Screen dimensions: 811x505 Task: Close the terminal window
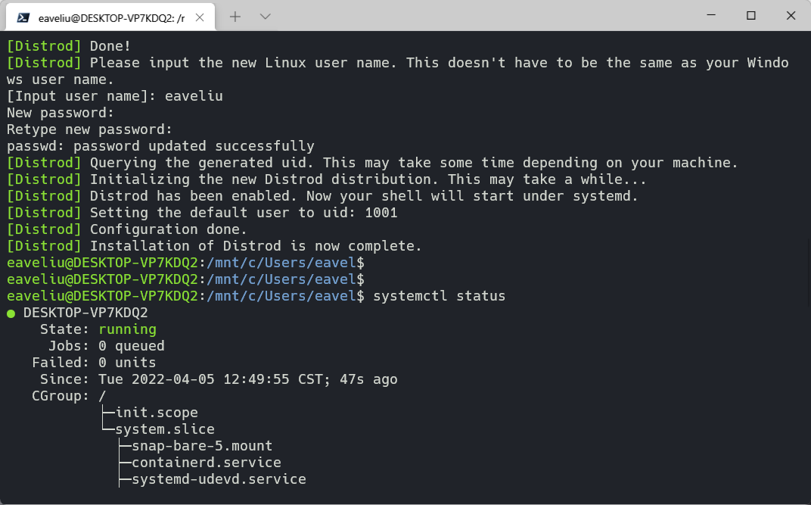point(791,16)
